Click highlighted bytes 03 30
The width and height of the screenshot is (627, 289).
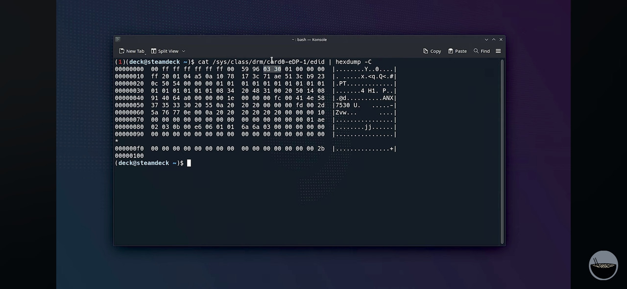coord(272,69)
